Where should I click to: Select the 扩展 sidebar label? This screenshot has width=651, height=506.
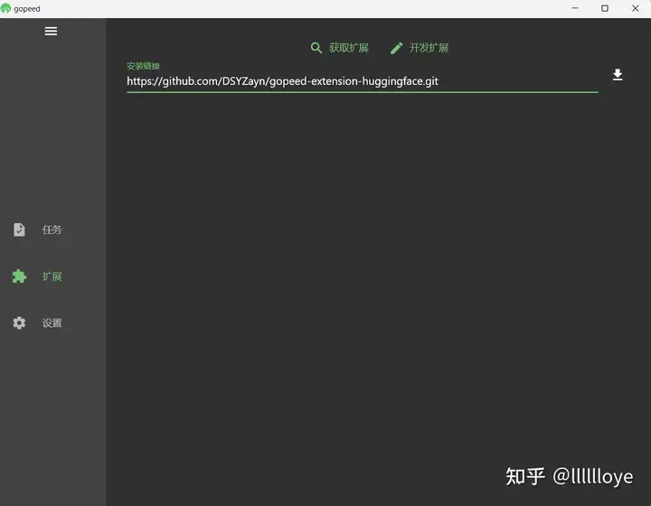tap(52, 276)
